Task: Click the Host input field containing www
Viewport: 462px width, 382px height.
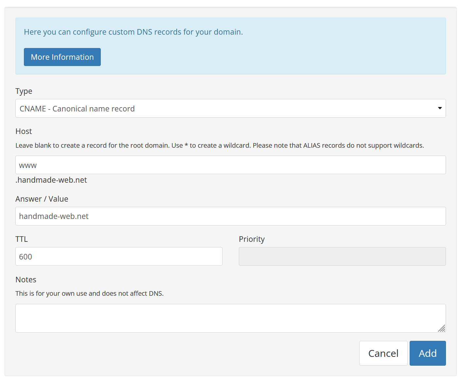Action: [x=230, y=165]
